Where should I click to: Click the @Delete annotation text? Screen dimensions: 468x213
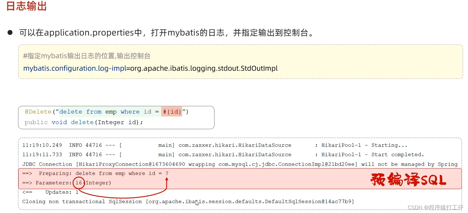click(38, 112)
